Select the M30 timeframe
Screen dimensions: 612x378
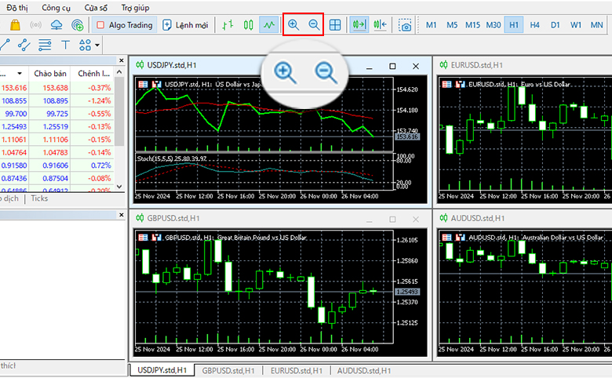(494, 25)
